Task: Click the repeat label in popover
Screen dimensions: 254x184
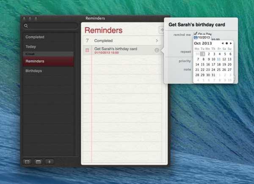Action: pos(186,52)
